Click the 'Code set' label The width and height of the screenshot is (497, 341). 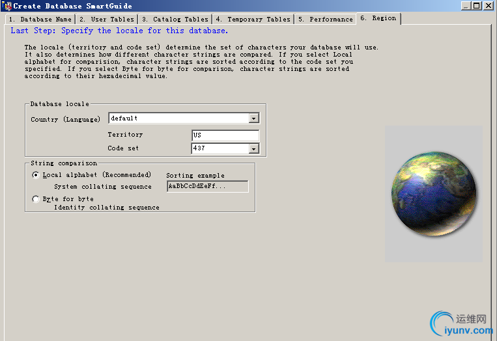click(123, 148)
